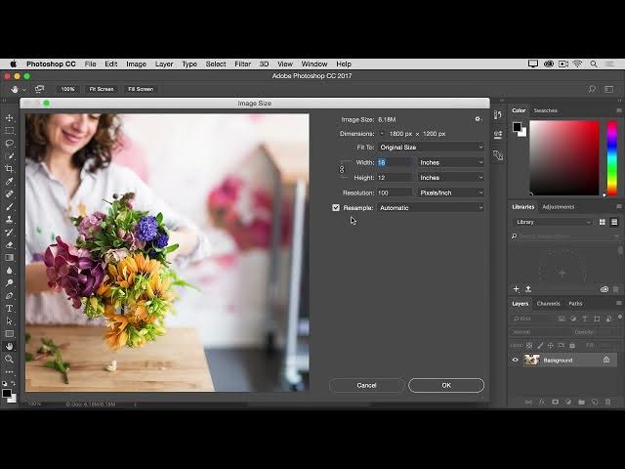Open the Fit To dropdown
The width and height of the screenshot is (625, 469).
coord(431,148)
